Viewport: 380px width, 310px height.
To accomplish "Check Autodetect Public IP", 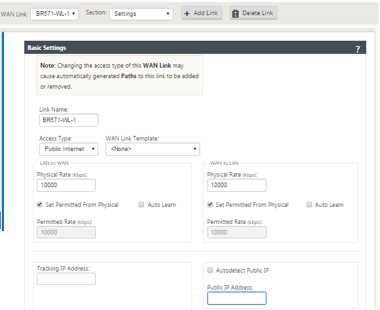I will click(210, 270).
